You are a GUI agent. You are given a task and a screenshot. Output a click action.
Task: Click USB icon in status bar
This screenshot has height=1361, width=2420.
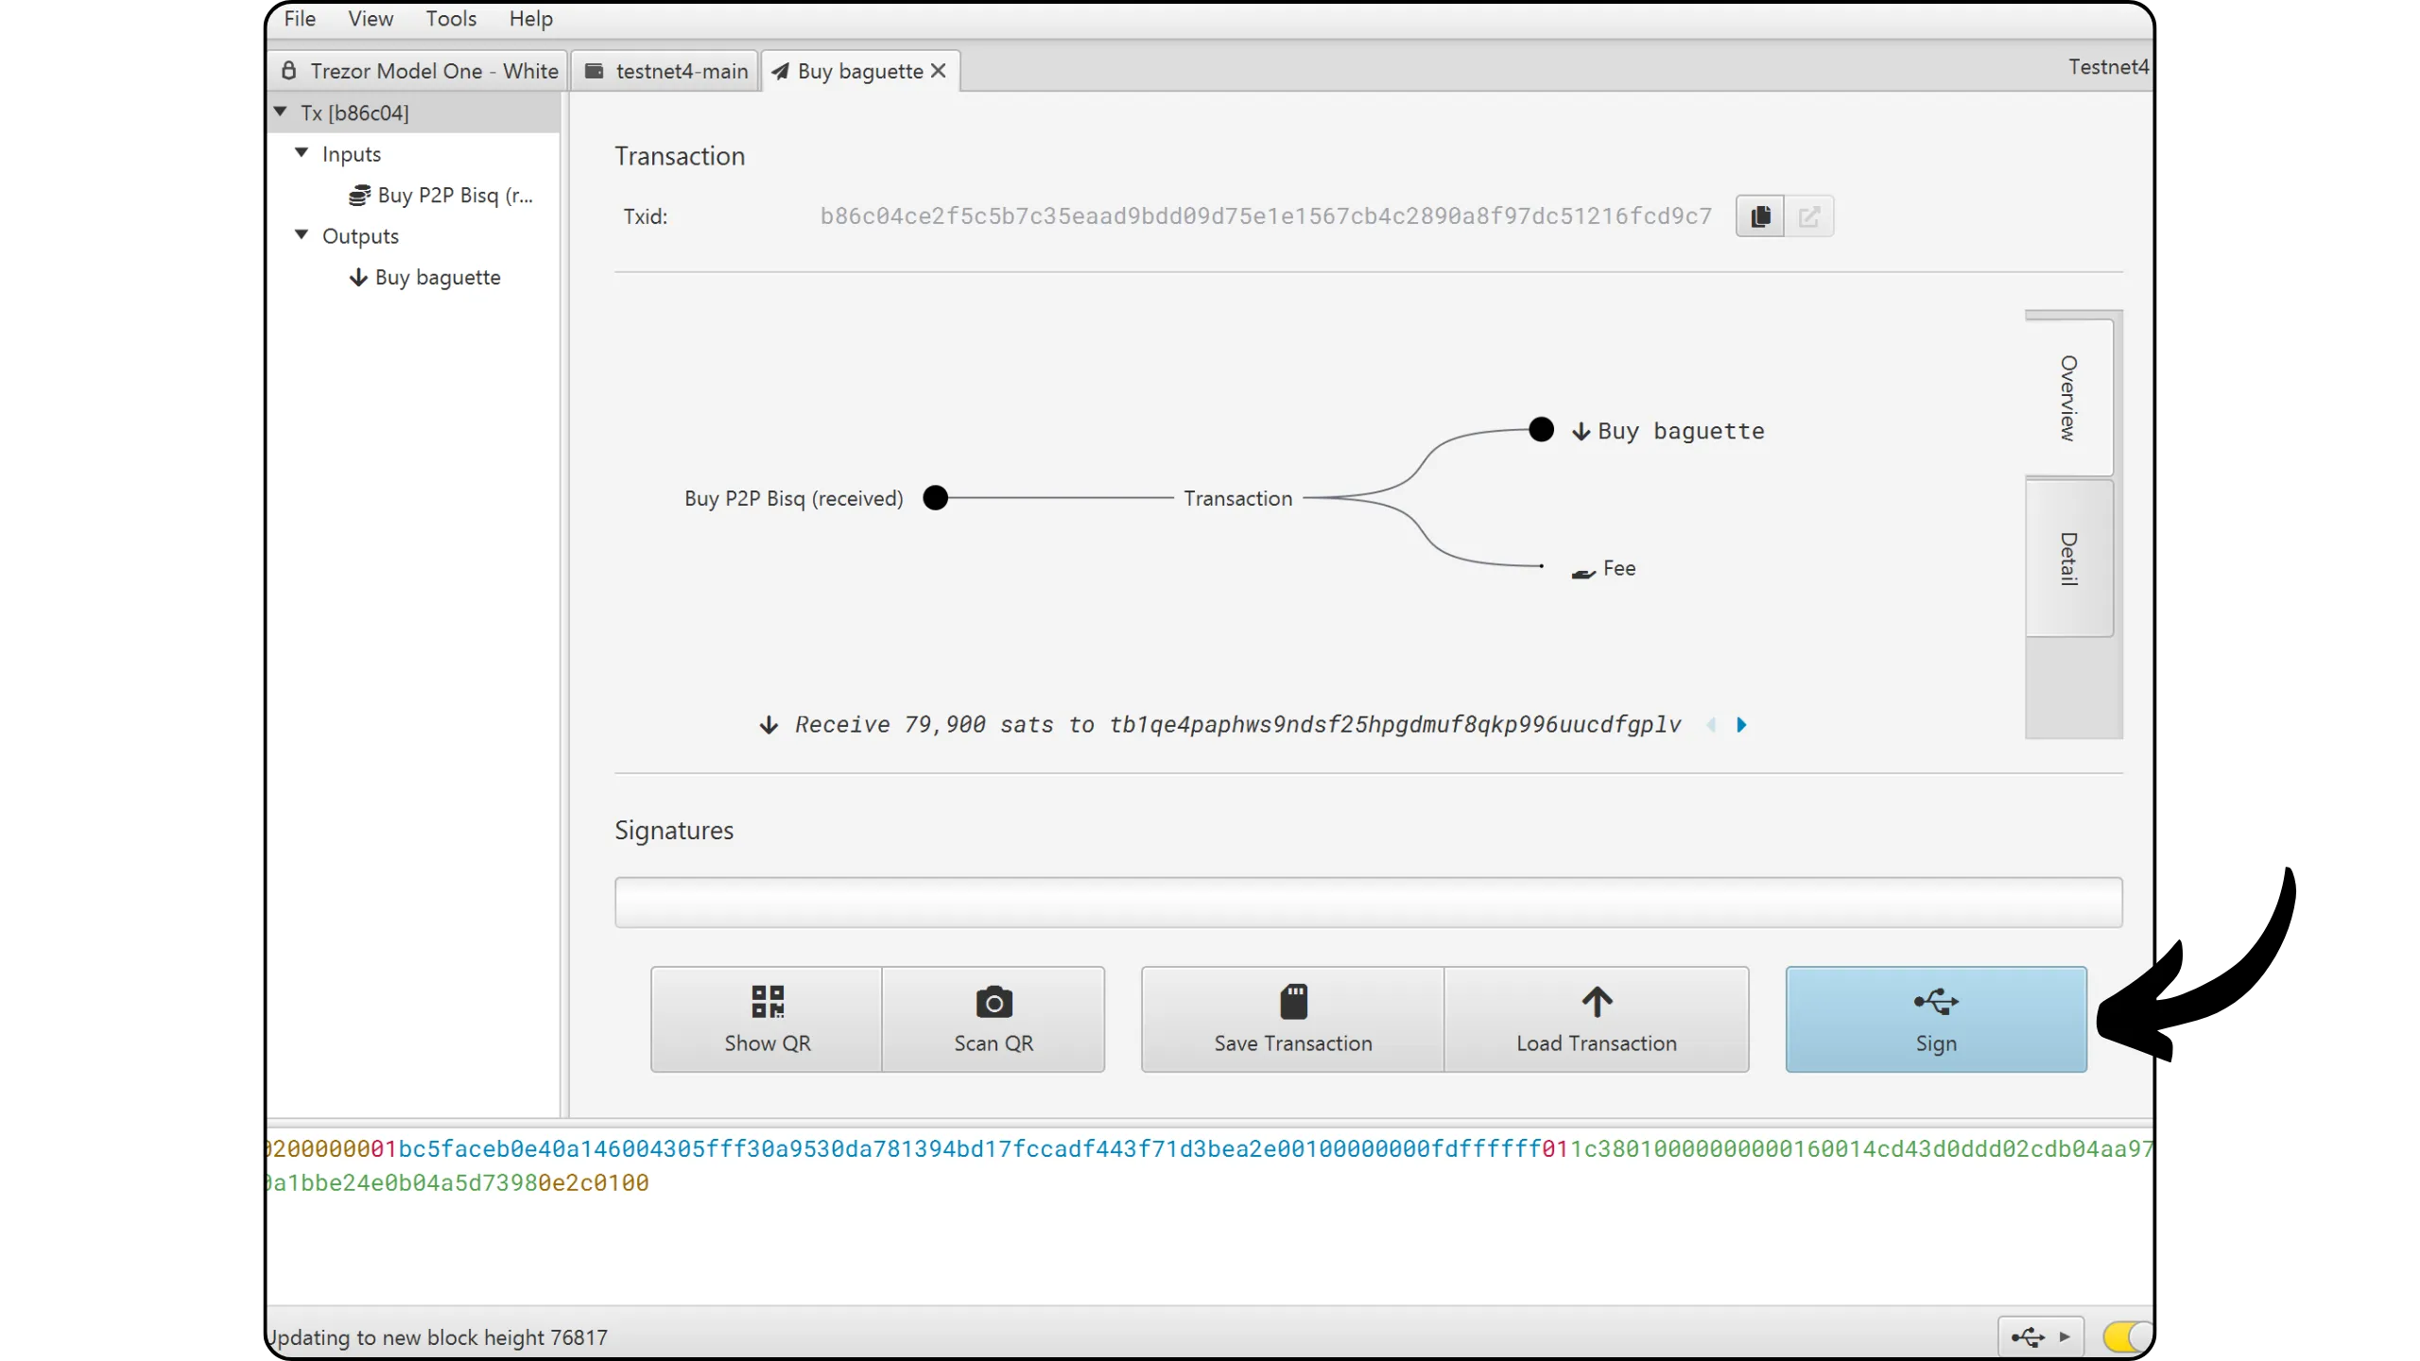tap(2027, 1336)
